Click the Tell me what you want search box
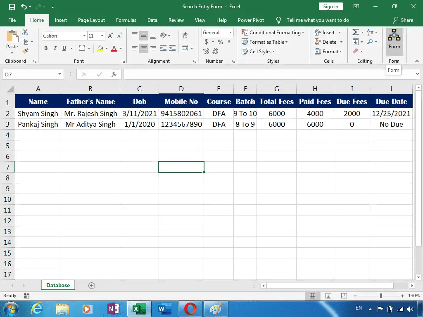 pos(318,20)
